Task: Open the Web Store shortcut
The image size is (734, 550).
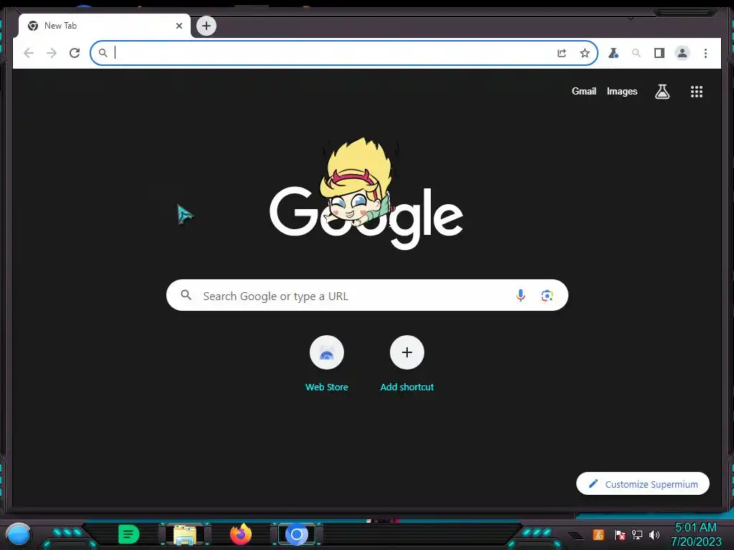Action: [x=327, y=352]
